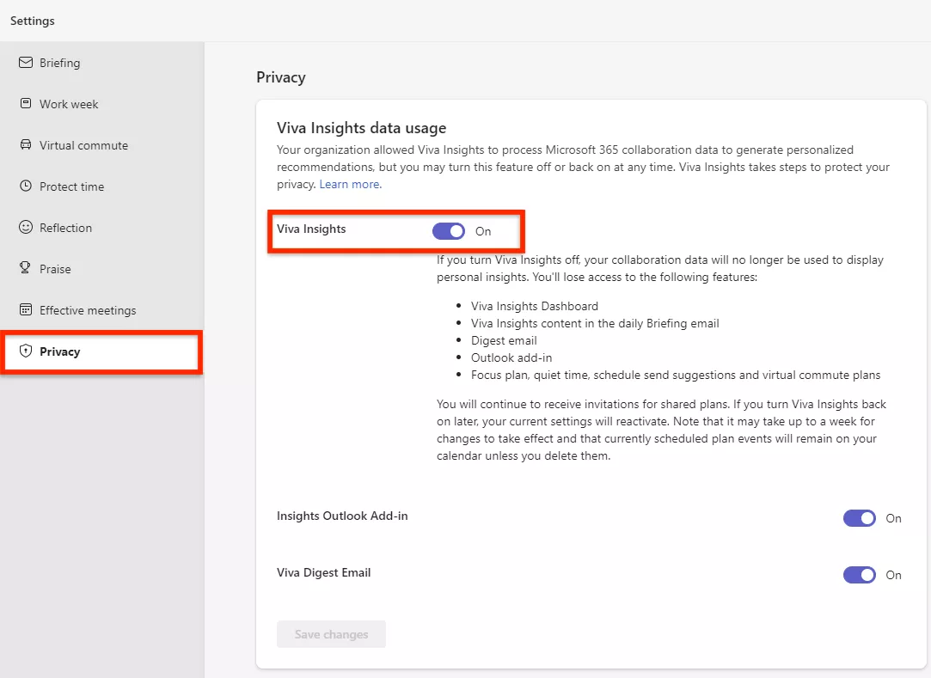This screenshot has height=678, width=931.
Task: Go to Virtual commute settings
Action: pos(83,145)
